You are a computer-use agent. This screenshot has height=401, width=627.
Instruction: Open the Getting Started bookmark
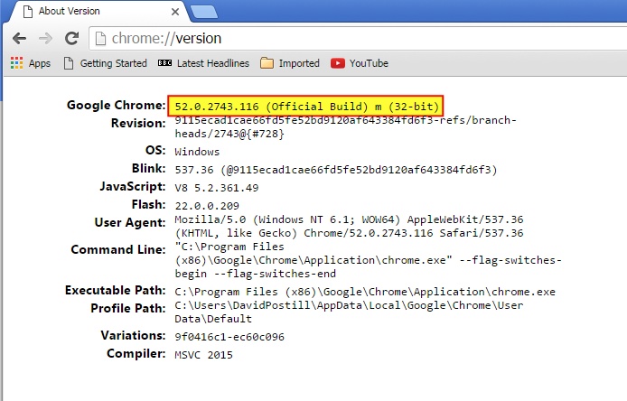coord(106,63)
